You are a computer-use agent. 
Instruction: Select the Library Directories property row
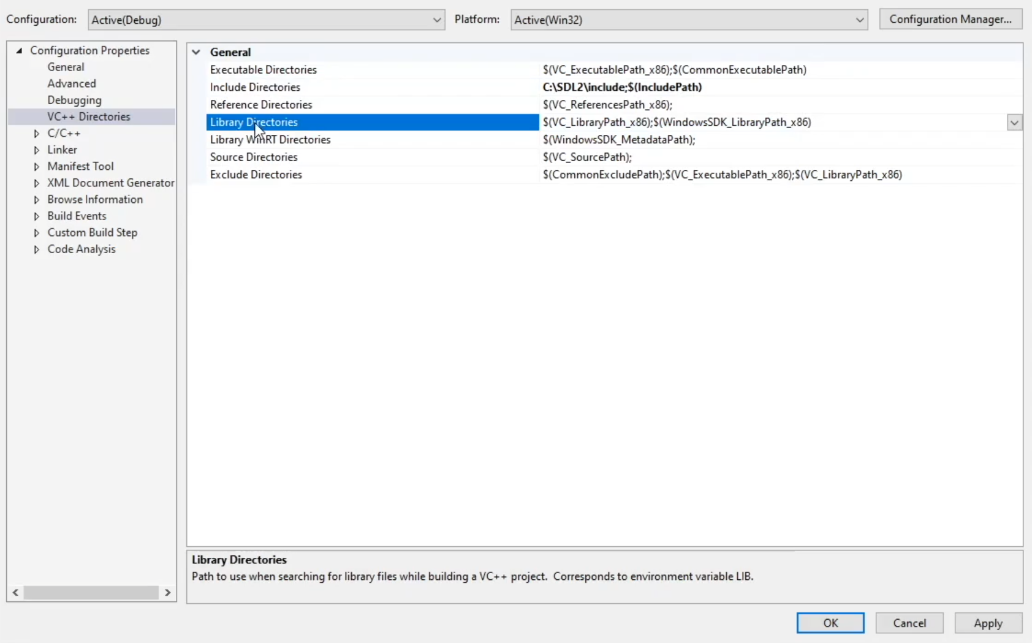615,122
